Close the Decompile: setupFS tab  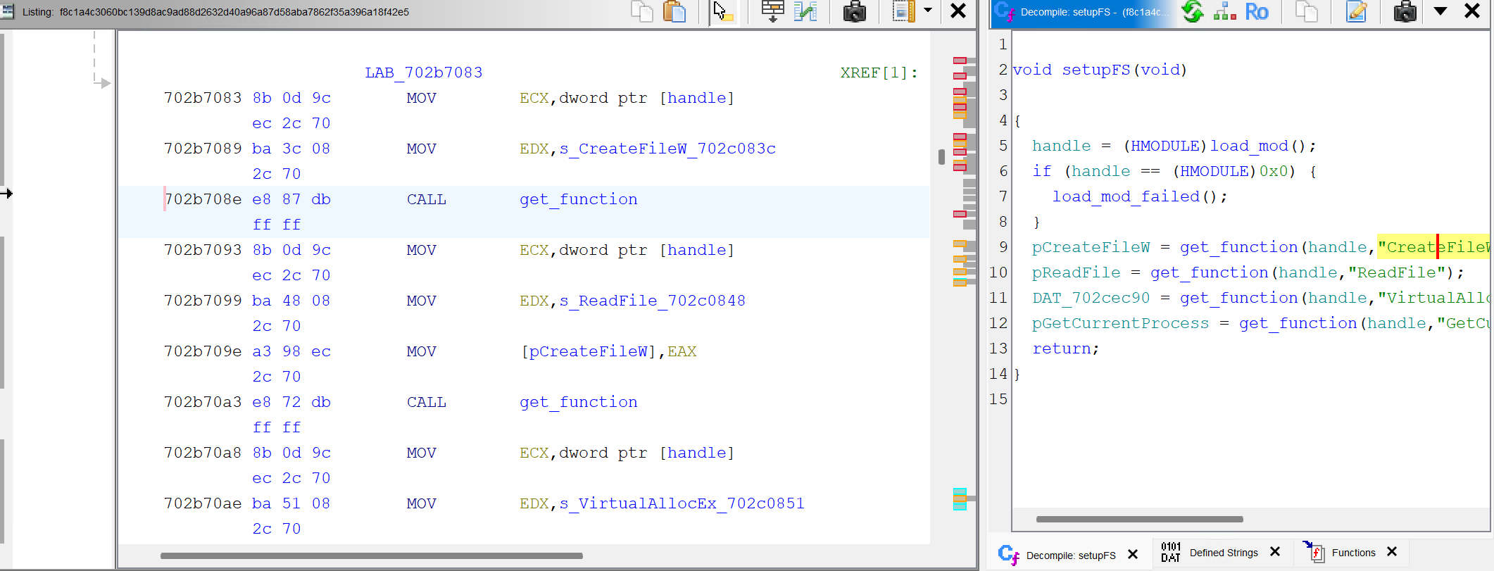pos(1133,554)
